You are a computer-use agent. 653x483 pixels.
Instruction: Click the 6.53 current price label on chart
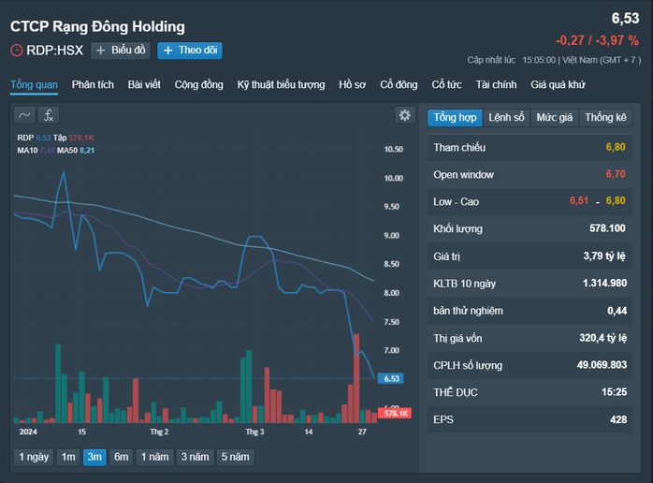(391, 378)
